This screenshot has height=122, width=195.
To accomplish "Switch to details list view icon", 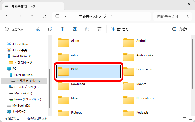I will tap(184, 119).
